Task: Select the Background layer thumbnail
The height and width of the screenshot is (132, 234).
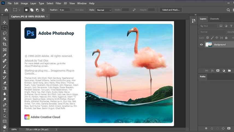Action: (x=209, y=45)
